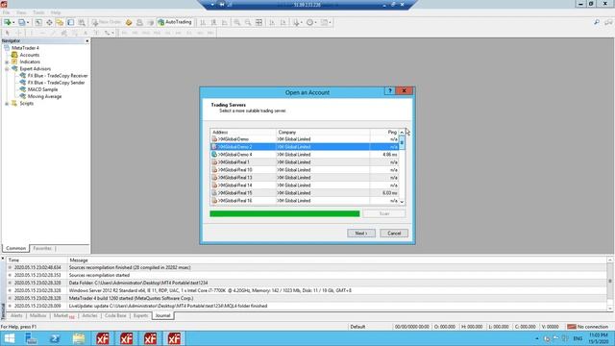Select XMGlobal-Real 16 server row

(305, 201)
